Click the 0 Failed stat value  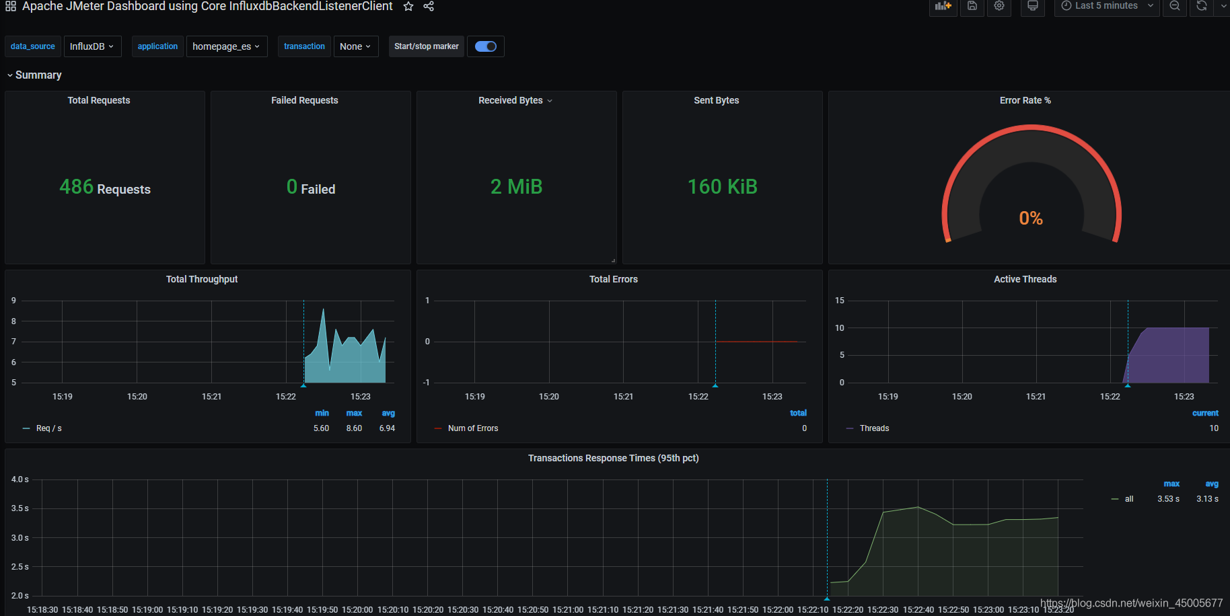pos(311,187)
